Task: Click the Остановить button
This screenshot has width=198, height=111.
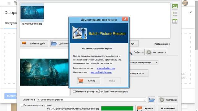Action: 168,108
